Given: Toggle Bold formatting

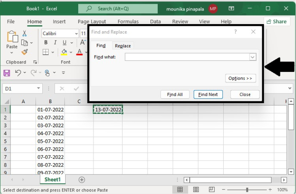Looking at the screenshot, I should pyautogui.click(x=46, y=42).
